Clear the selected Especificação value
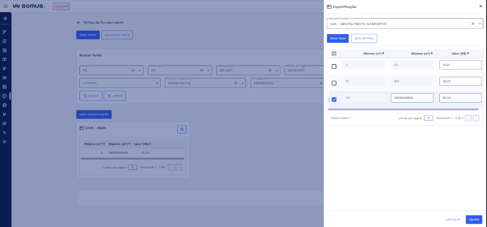The width and height of the screenshot is (487, 227). (x=473, y=24)
